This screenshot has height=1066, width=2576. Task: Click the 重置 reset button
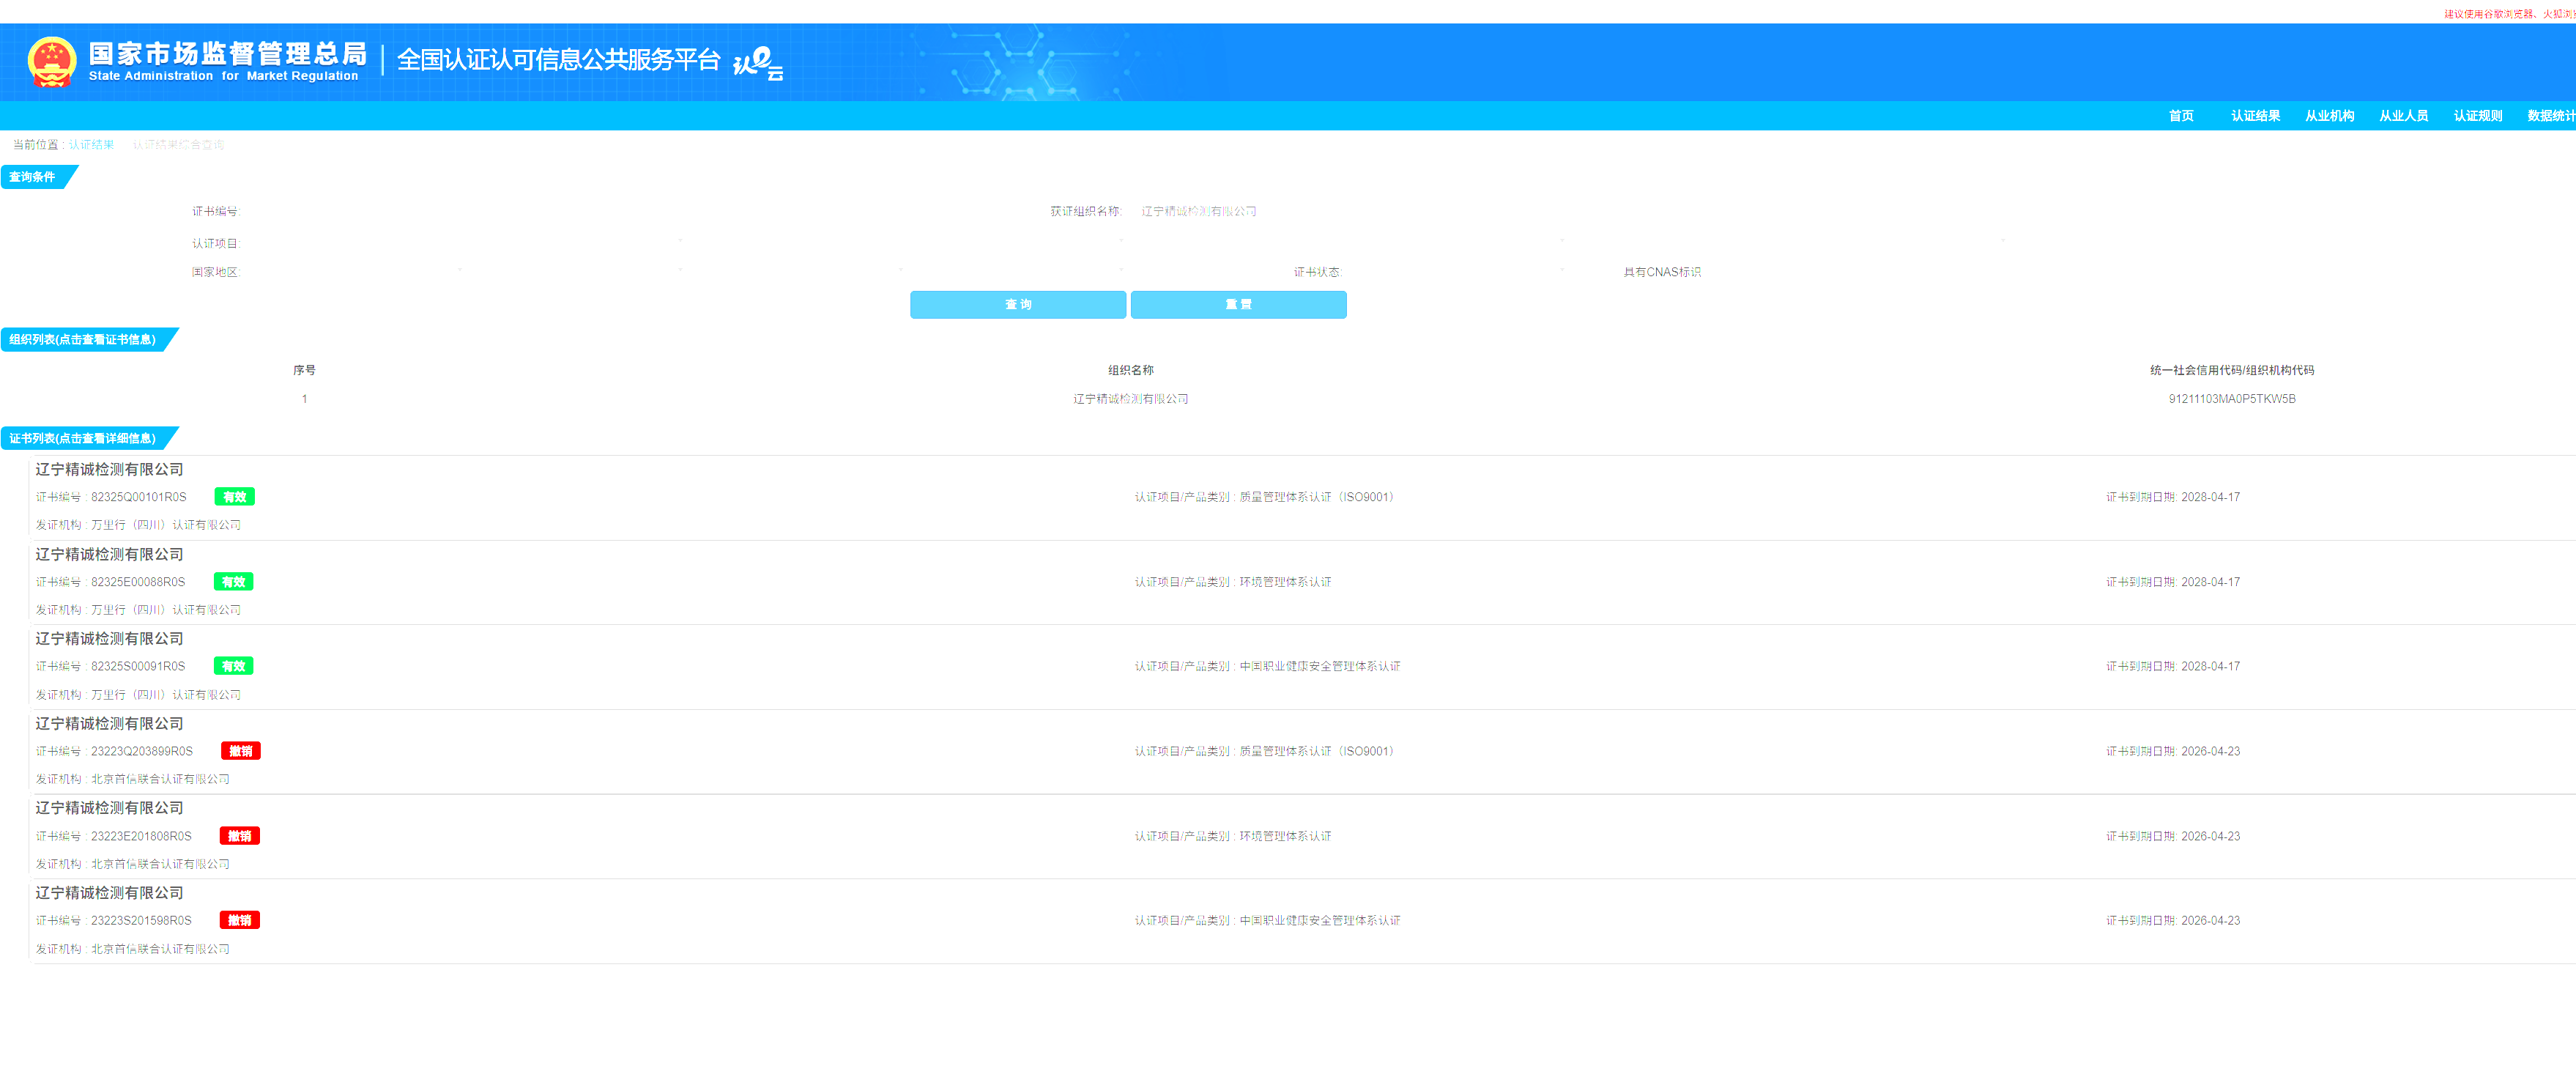[x=1238, y=304]
